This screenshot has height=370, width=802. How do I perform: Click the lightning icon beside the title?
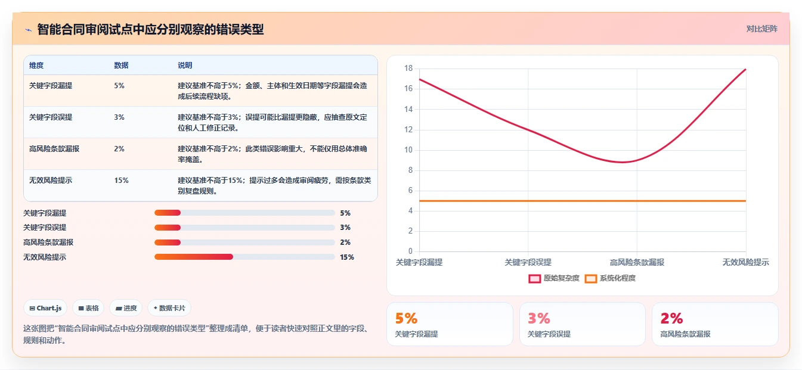(x=28, y=29)
